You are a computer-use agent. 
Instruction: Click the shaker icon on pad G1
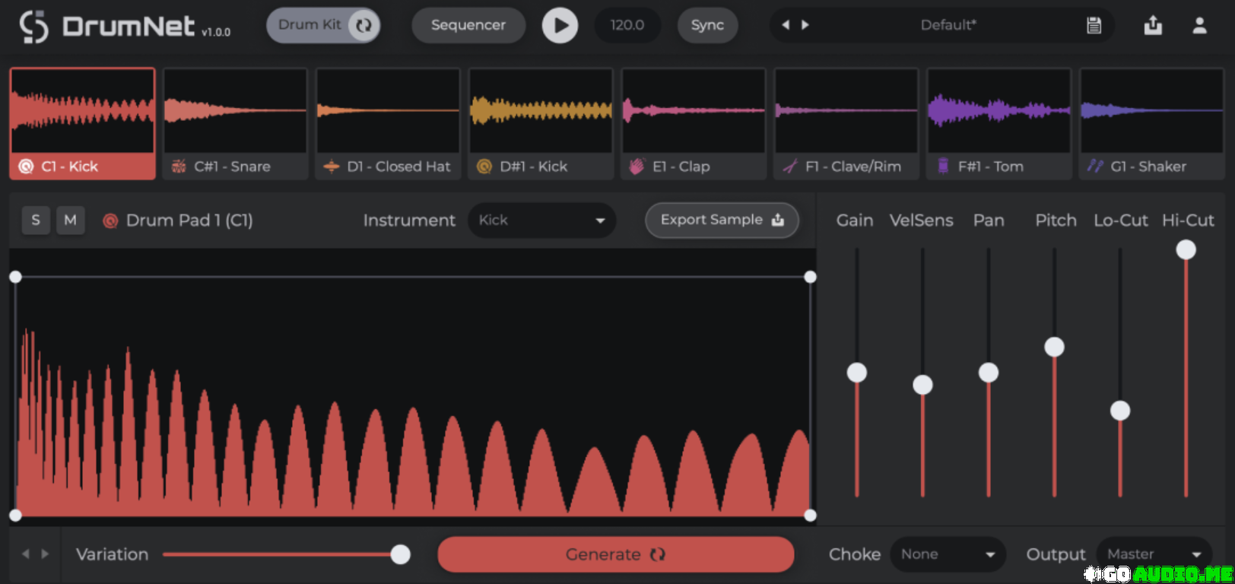[x=1095, y=166]
